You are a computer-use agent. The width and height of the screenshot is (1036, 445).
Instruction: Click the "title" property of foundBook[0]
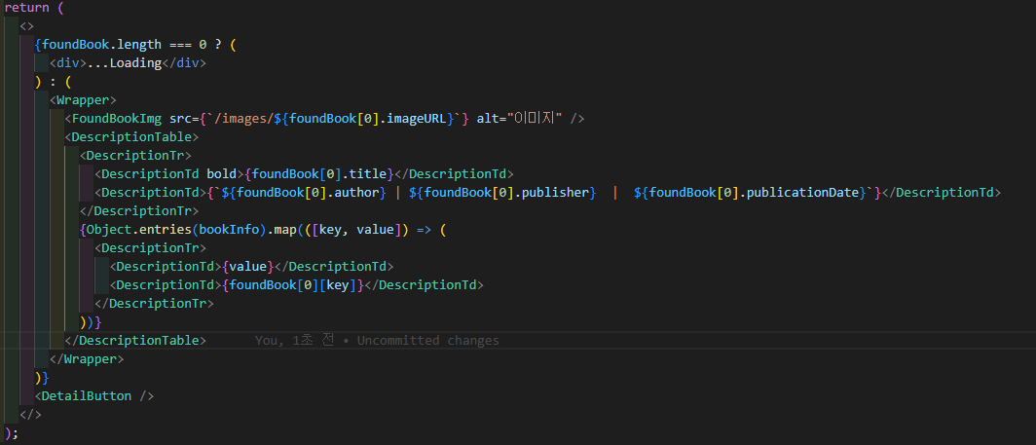[368, 174]
